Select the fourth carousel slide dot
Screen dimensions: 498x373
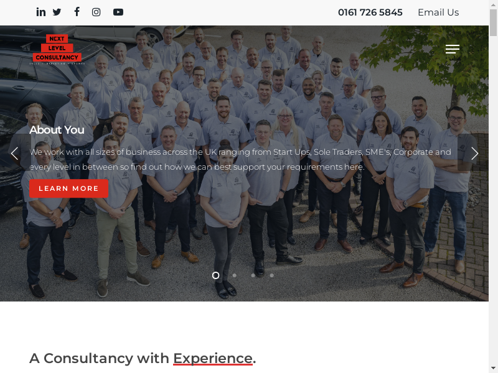272,275
